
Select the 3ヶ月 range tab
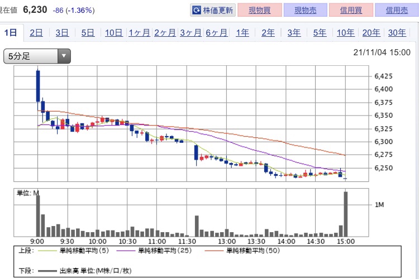click(191, 33)
